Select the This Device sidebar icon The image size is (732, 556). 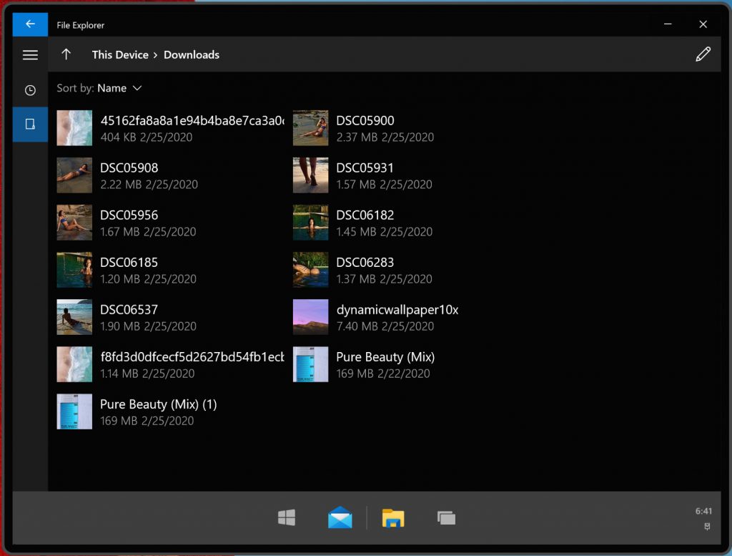[x=30, y=125]
